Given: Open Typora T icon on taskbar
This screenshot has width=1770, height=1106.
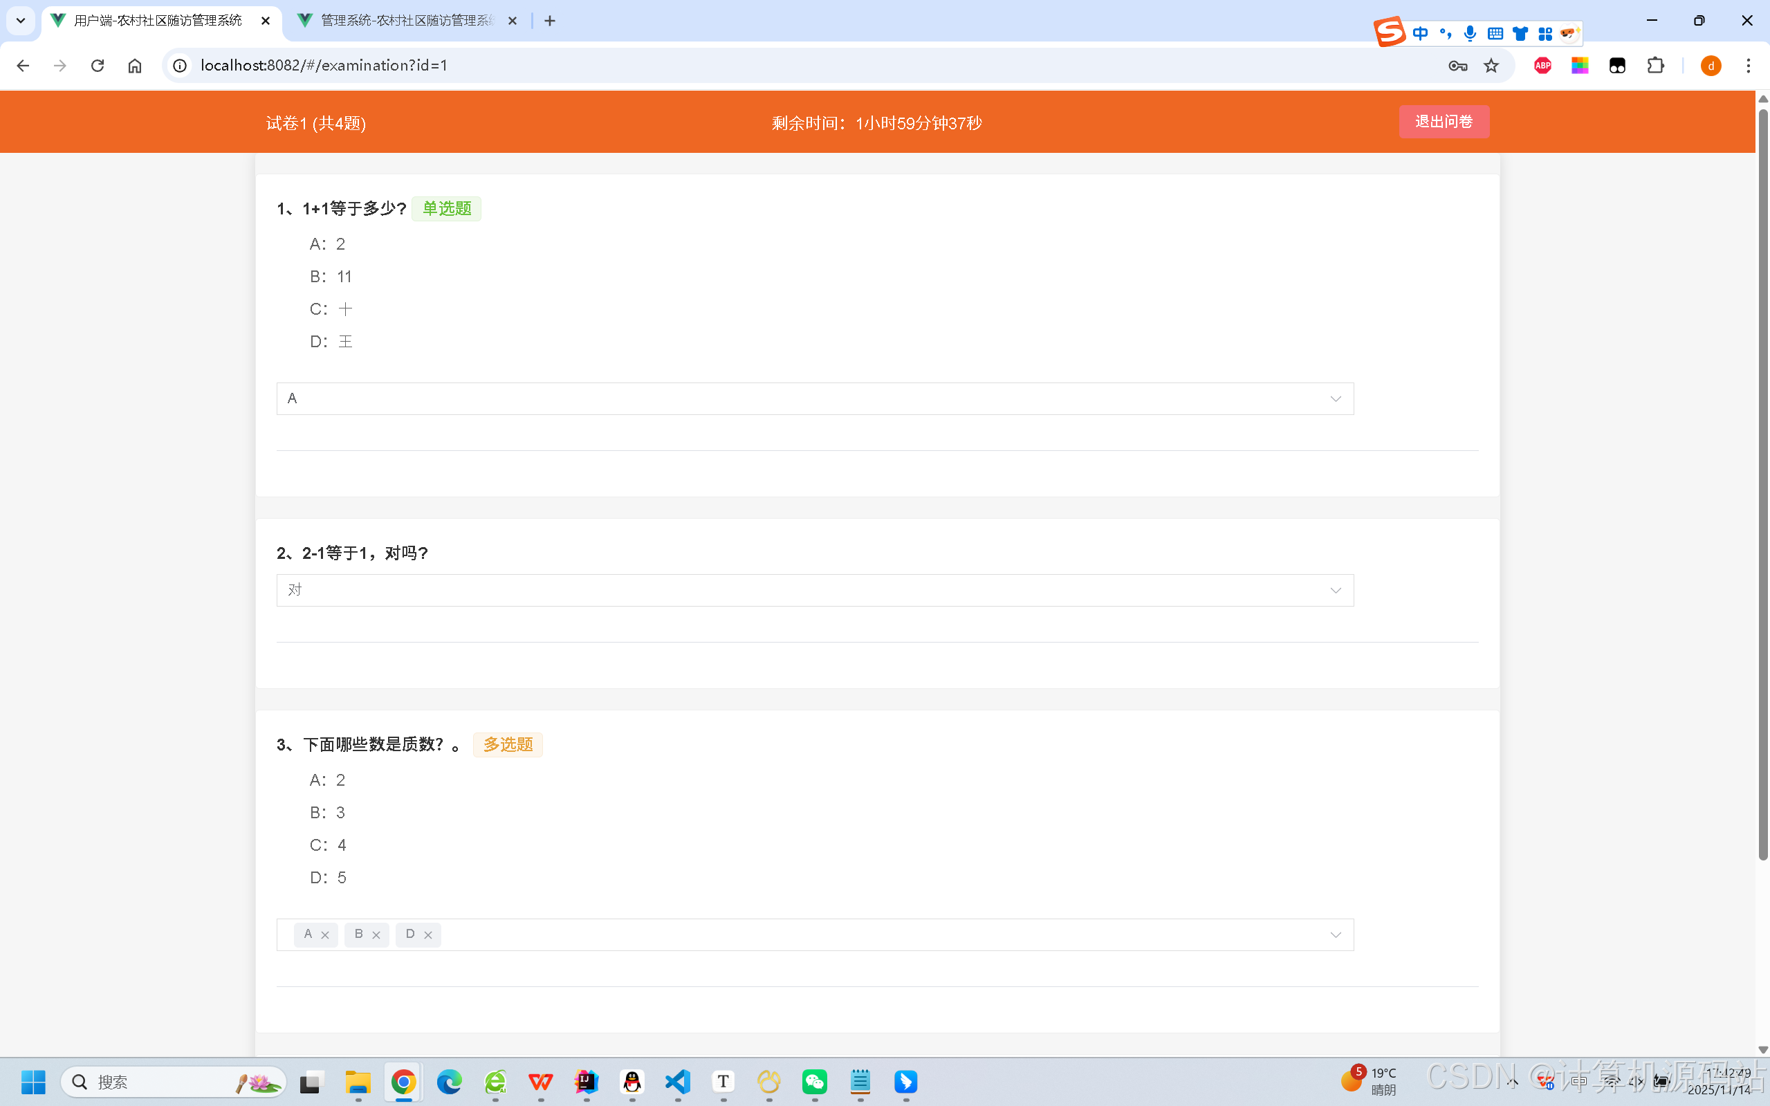Looking at the screenshot, I should click(x=723, y=1082).
